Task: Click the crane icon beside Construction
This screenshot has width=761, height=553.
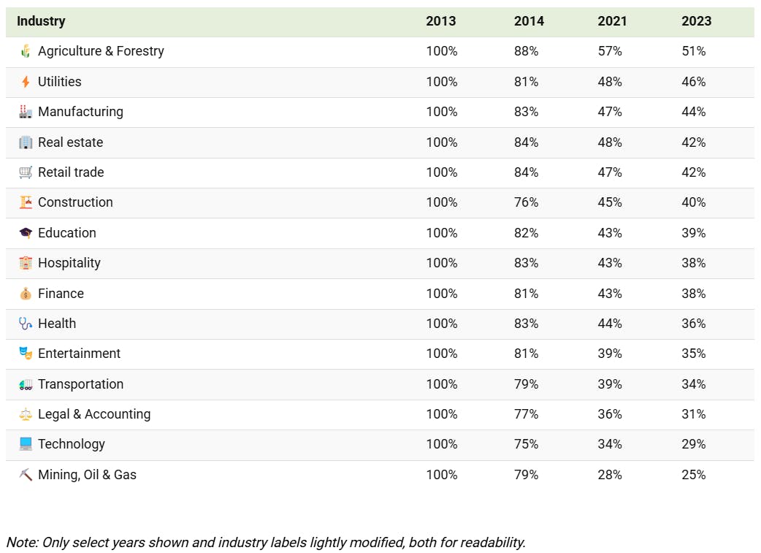Action: [26, 202]
